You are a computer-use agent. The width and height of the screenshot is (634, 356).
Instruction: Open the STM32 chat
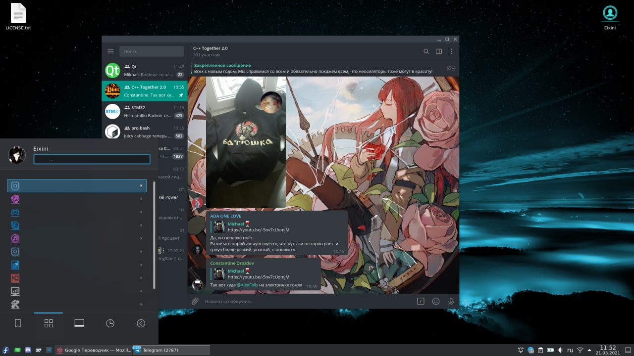click(145, 111)
